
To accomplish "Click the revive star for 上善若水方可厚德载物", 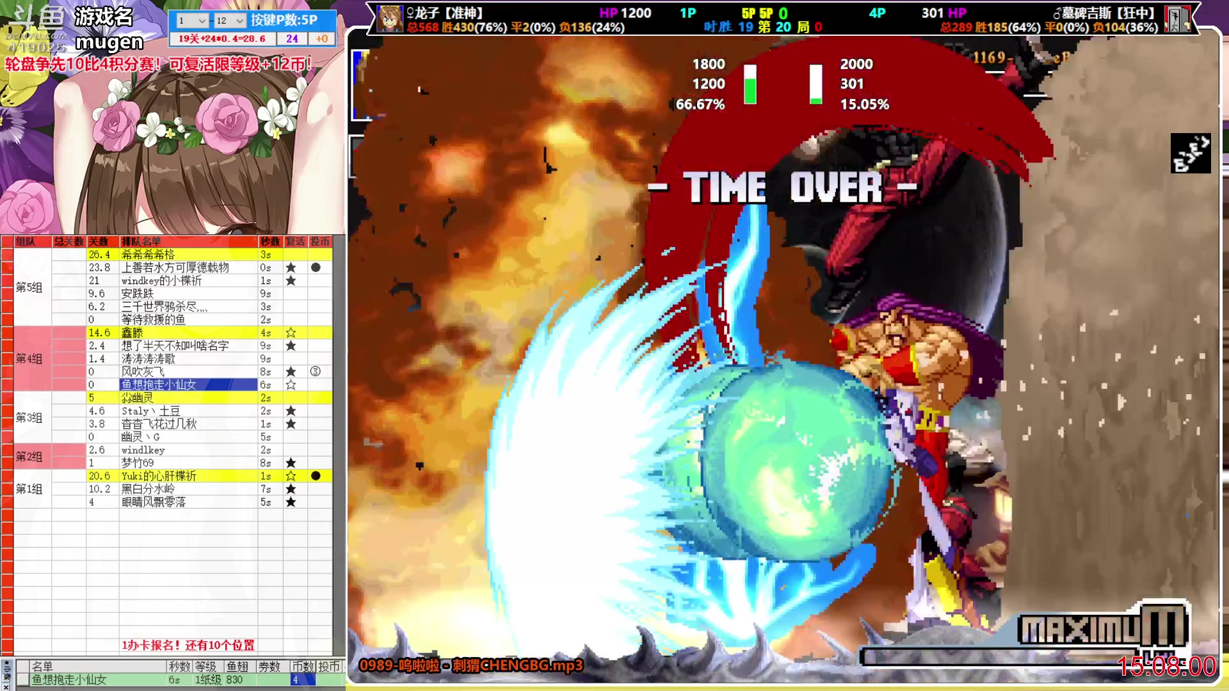I will (291, 267).
